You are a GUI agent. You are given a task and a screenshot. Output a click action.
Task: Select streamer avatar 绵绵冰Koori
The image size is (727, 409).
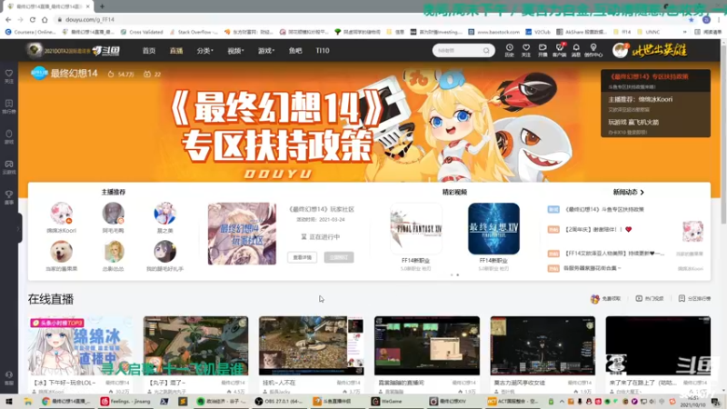[x=61, y=214]
